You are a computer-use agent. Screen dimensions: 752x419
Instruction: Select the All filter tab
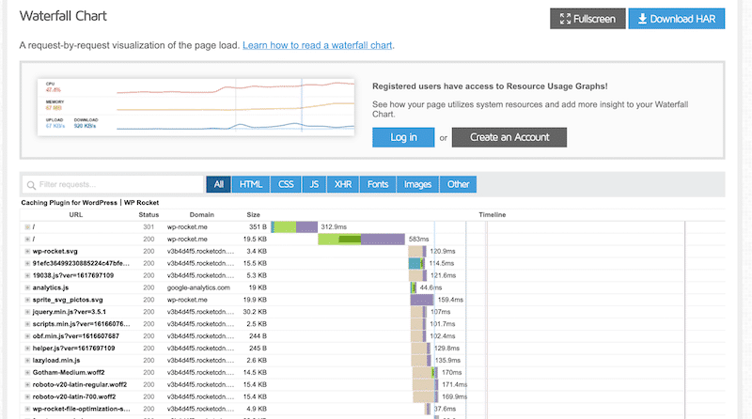tap(219, 184)
